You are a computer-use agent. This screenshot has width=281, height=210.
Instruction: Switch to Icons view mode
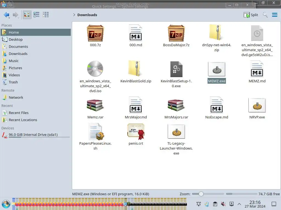(x=27, y=15)
